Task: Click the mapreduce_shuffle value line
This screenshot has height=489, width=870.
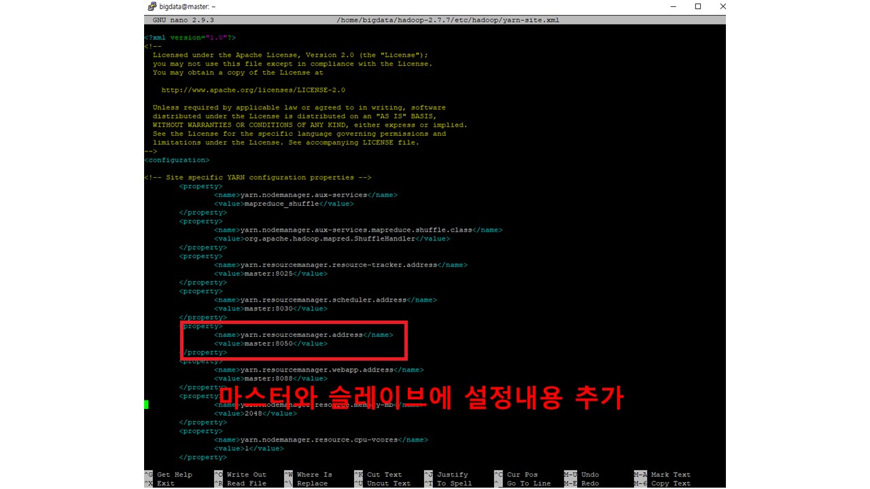Action: (283, 204)
